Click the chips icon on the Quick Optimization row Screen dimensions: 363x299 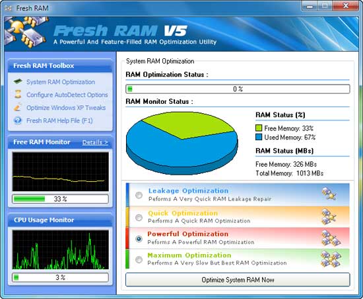pos(329,216)
